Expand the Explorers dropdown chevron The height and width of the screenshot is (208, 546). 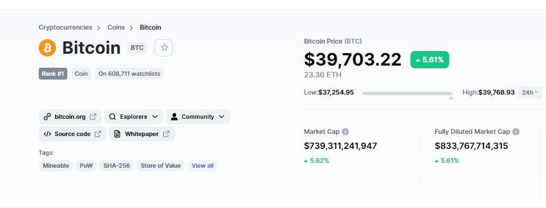[155, 117]
